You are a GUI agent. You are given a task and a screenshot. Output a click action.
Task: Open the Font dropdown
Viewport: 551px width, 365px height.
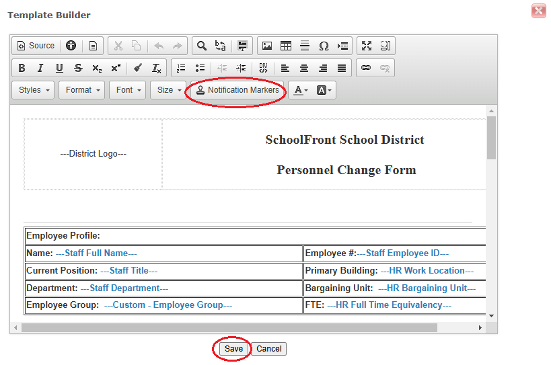[128, 90]
